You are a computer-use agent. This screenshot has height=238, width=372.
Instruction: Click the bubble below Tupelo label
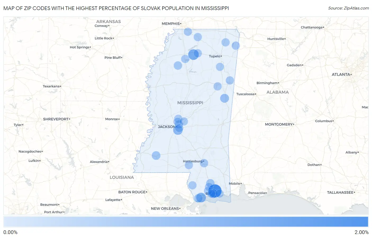click(220, 67)
